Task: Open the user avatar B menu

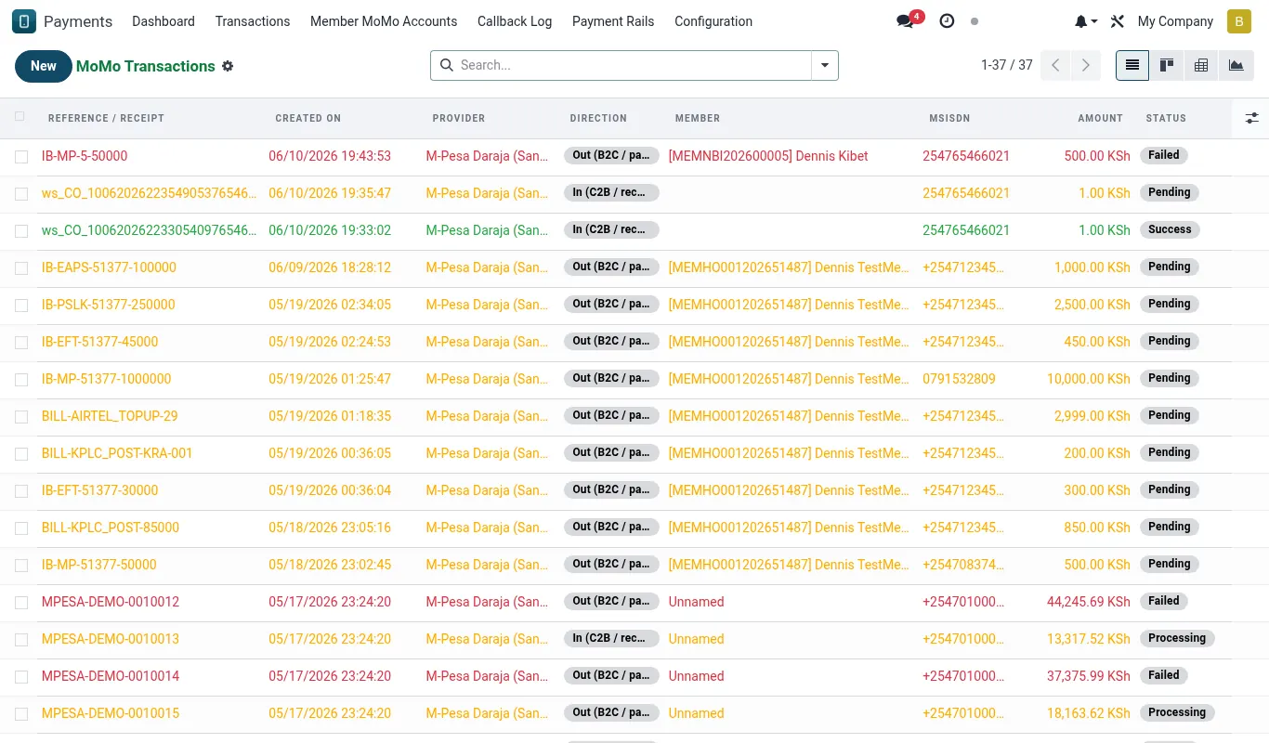Action: (x=1239, y=21)
